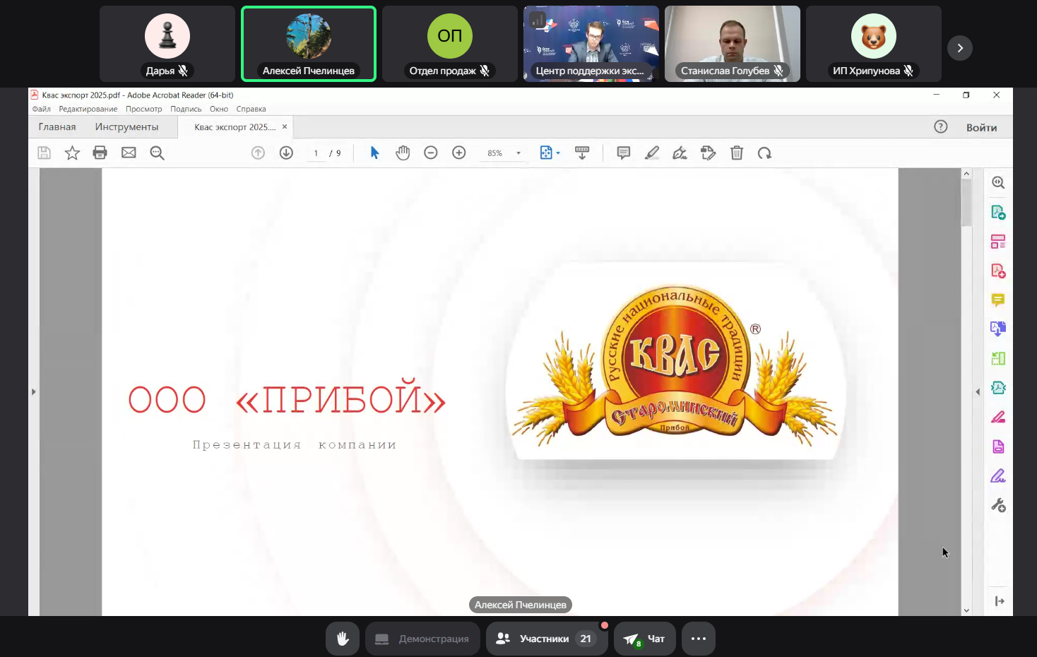1037x657 pixels.
Task: Open the Редактирование menu
Action: pyautogui.click(x=88, y=109)
